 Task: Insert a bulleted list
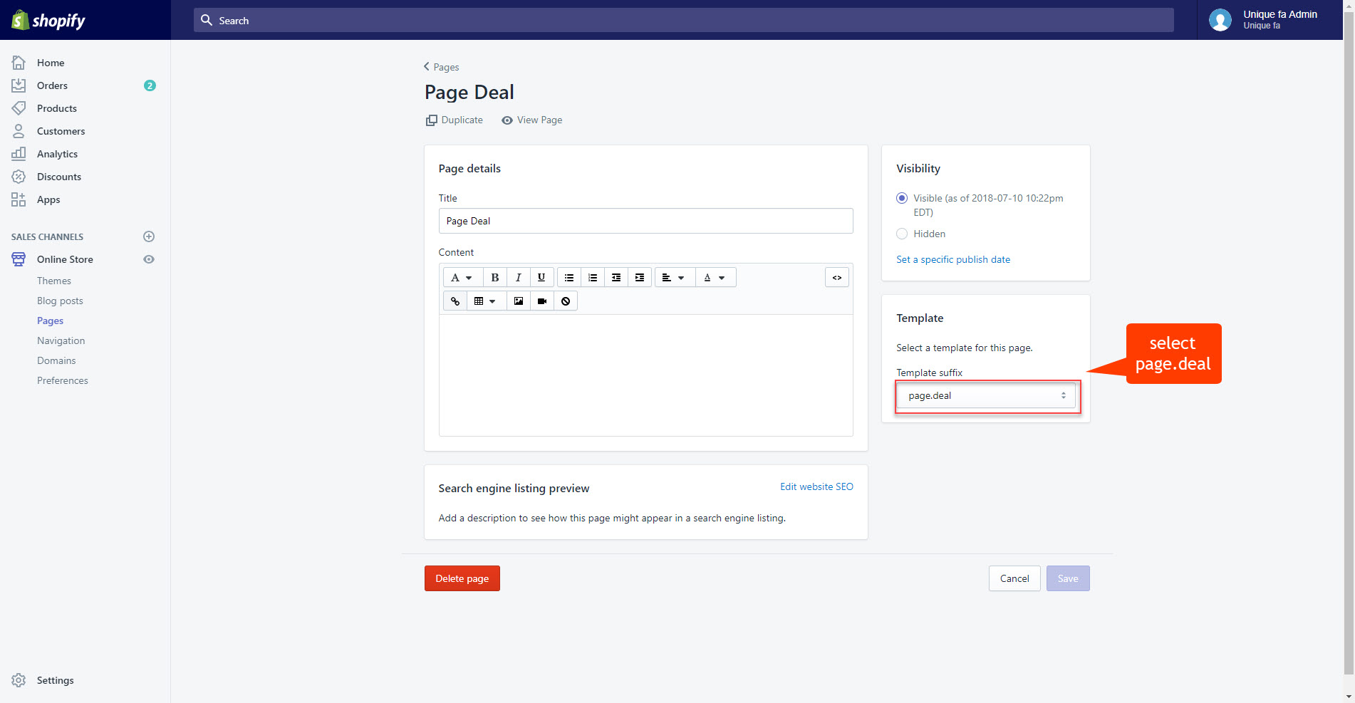569,277
